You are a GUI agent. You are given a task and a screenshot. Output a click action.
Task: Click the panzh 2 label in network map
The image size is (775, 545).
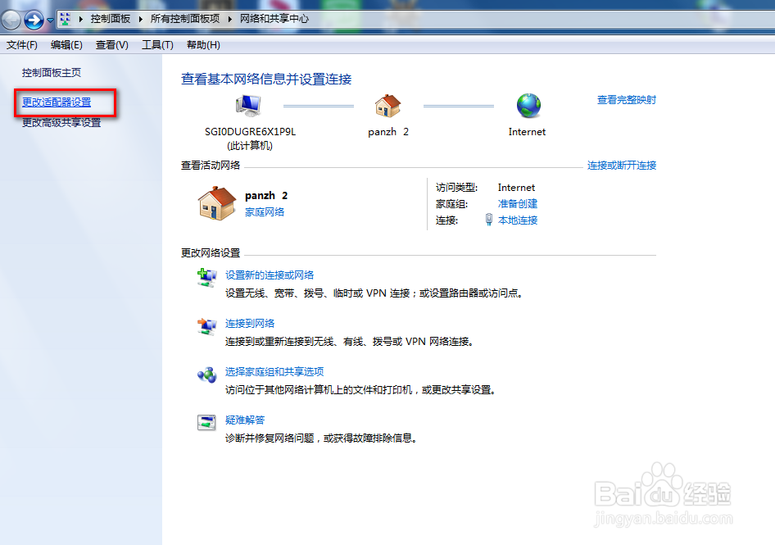point(388,132)
